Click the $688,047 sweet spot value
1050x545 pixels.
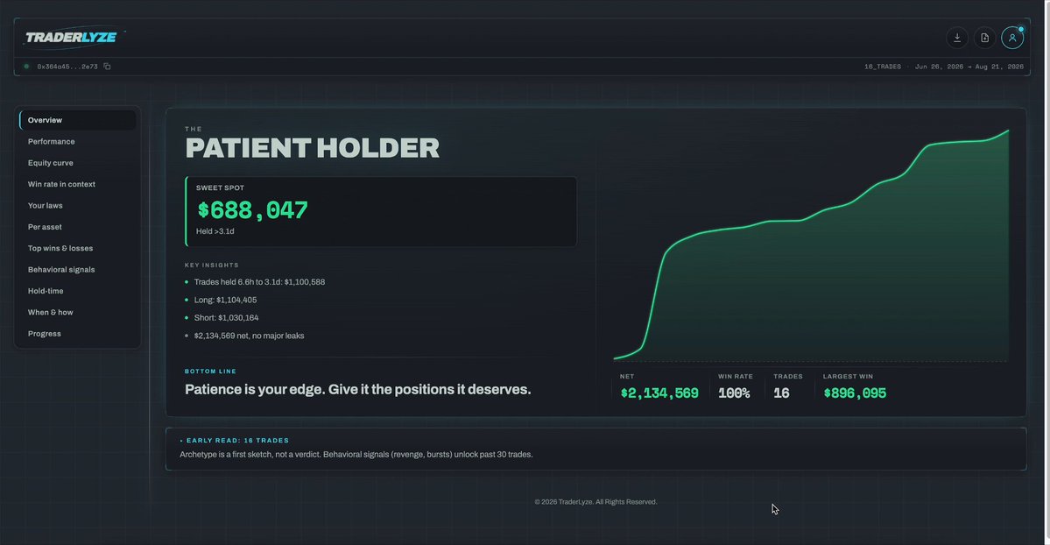252,210
